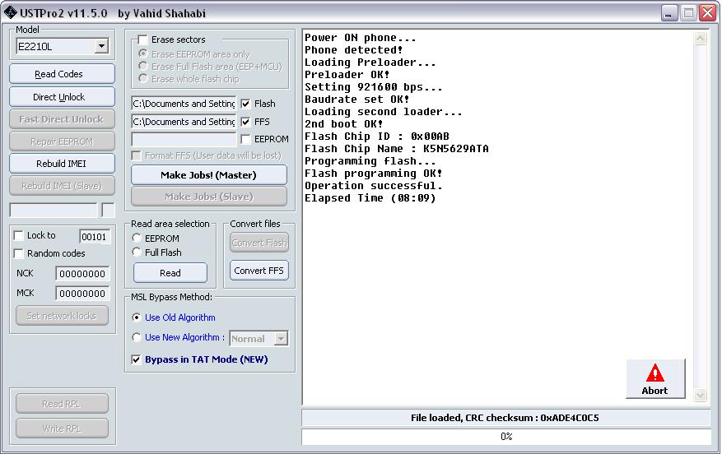Click the empty EEPROM file path field
Screen dimensions: 722x454
pyautogui.click(x=184, y=139)
